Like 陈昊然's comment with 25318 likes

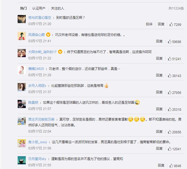(169, 109)
